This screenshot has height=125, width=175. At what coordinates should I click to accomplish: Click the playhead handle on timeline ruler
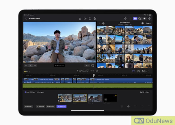tap(94, 75)
